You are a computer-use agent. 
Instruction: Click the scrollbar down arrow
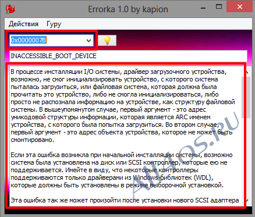coord(247,201)
